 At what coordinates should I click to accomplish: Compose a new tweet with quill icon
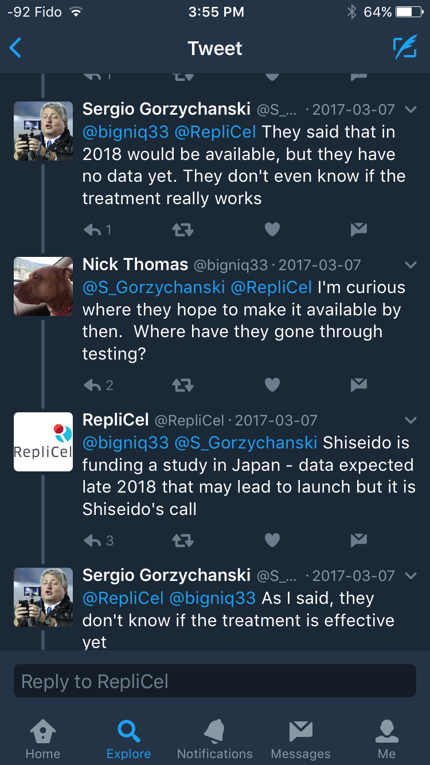(405, 48)
